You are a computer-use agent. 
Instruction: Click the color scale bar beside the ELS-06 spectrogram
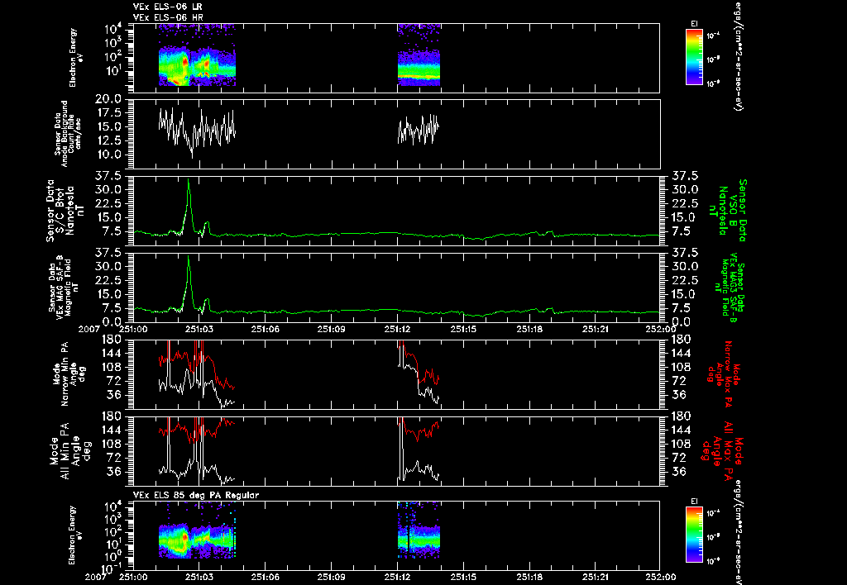point(694,57)
